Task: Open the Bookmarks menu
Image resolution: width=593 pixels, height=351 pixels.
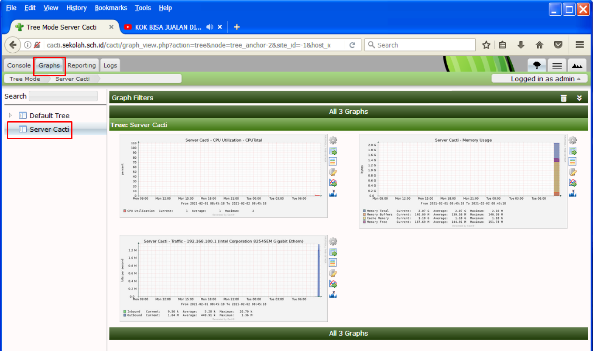Action: click(111, 8)
